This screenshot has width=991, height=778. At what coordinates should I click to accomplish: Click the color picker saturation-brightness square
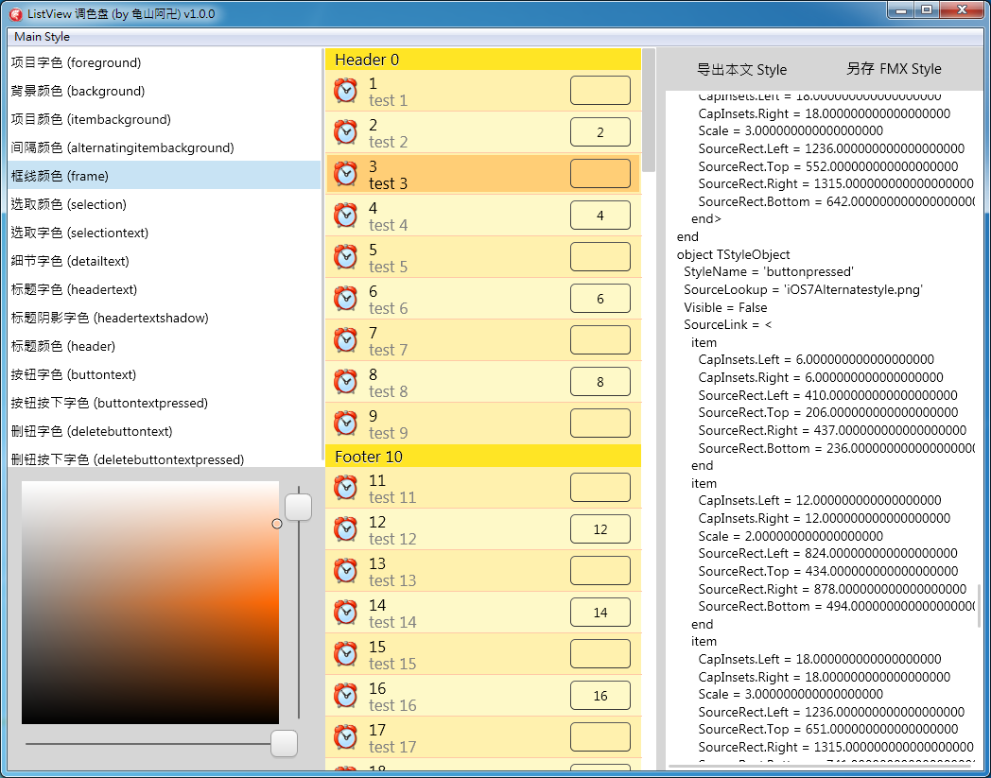(x=150, y=603)
